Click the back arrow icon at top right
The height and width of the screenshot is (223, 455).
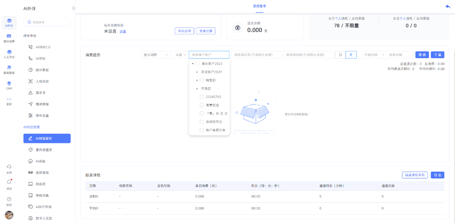pyautogui.click(x=448, y=6)
